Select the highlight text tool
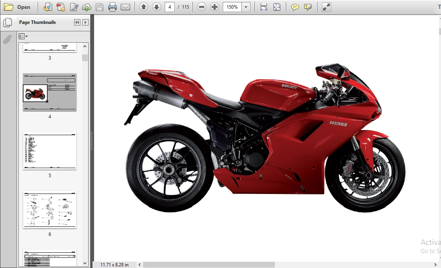The width and height of the screenshot is (441, 268). 308,7
